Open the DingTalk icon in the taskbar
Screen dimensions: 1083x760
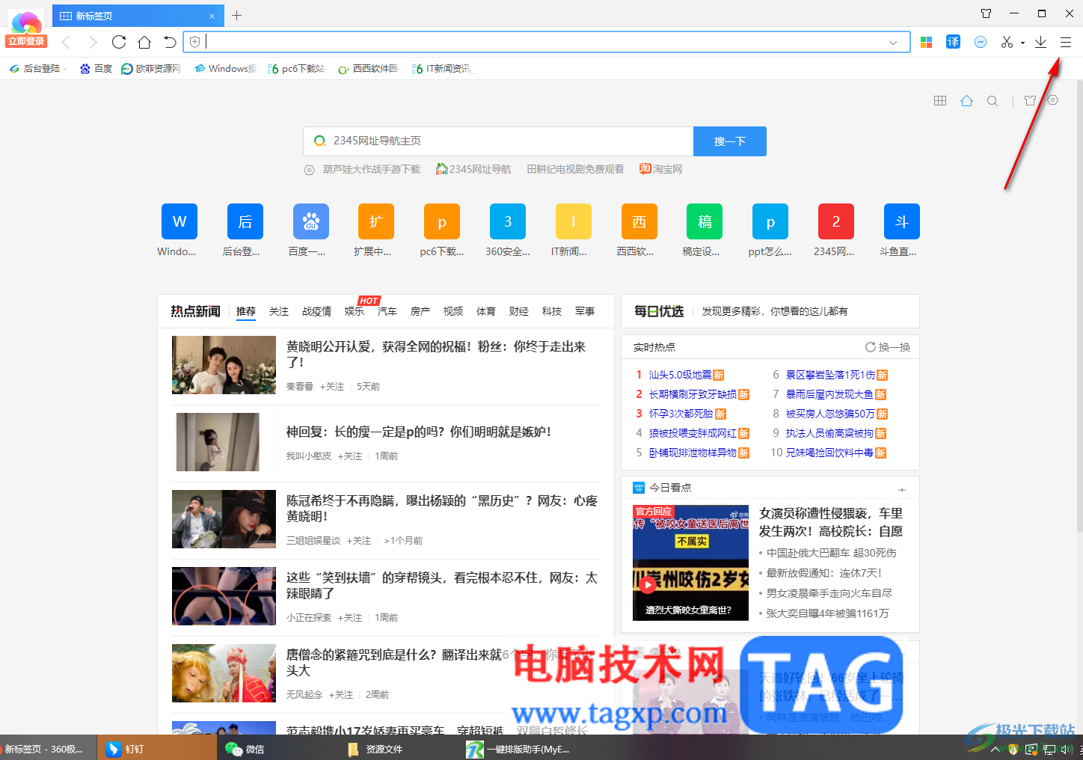(113, 749)
